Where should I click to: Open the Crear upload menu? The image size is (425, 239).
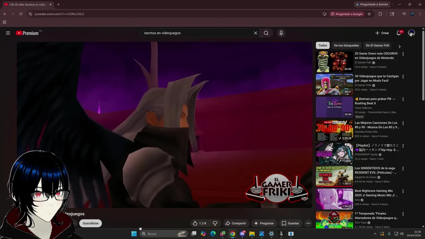tap(382, 33)
